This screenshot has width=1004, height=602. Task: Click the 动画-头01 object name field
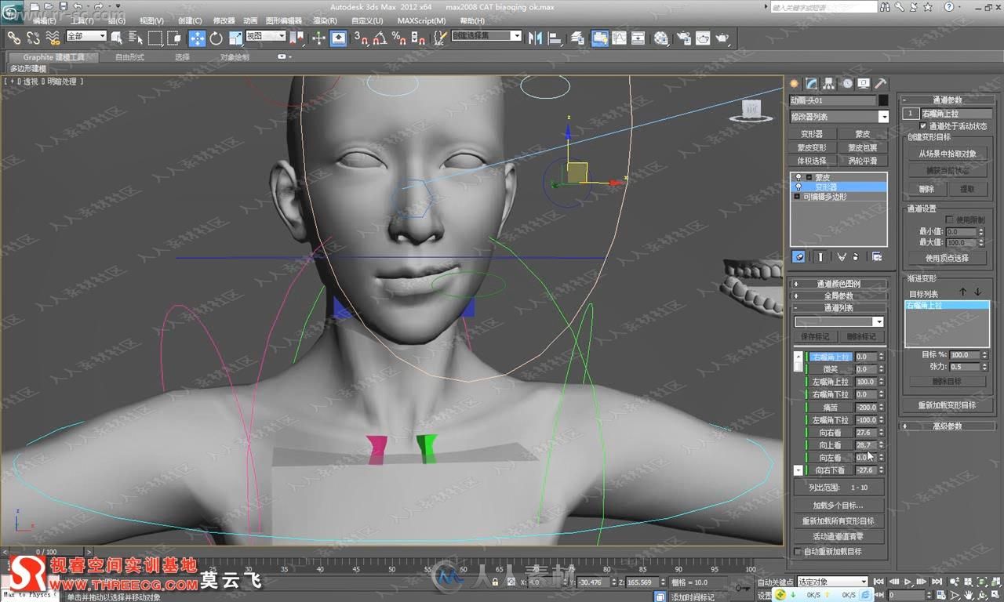coord(832,100)
